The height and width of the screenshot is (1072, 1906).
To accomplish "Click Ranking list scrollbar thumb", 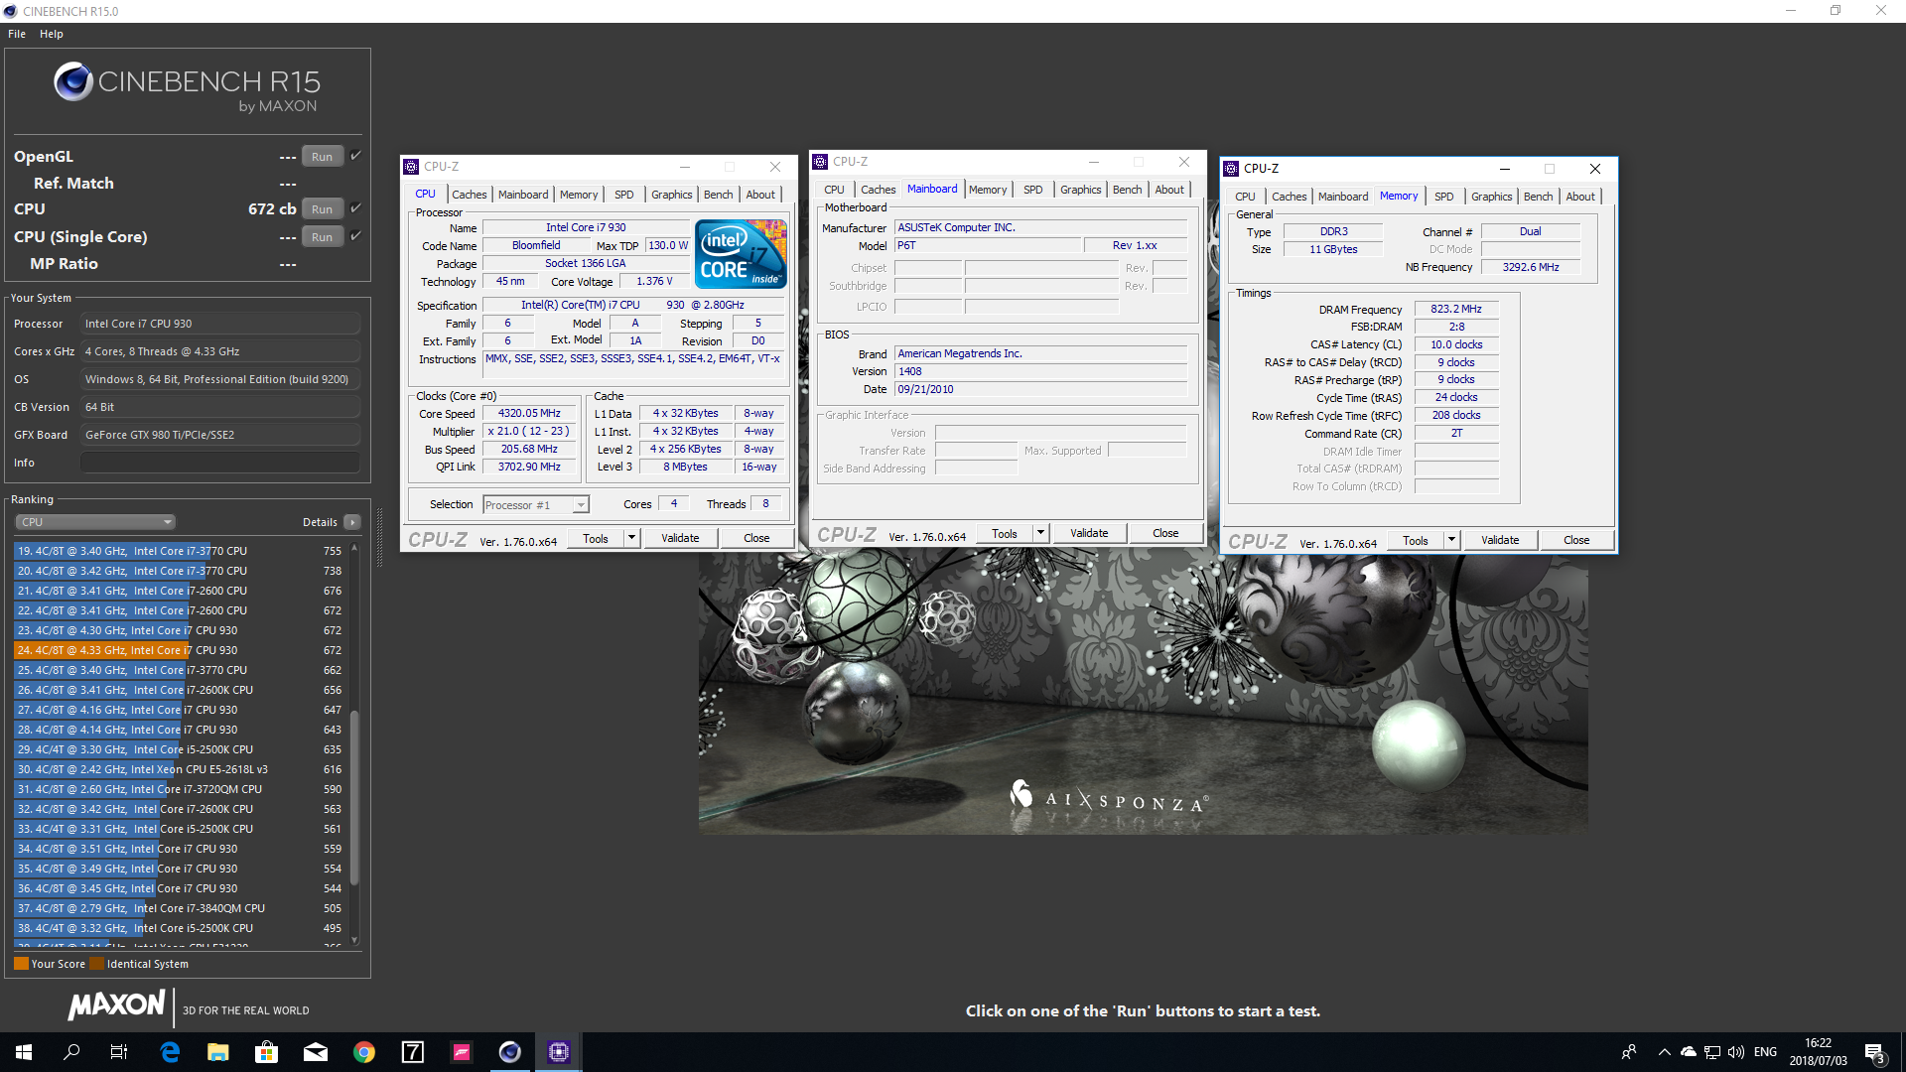I will [x=354, y=797].
